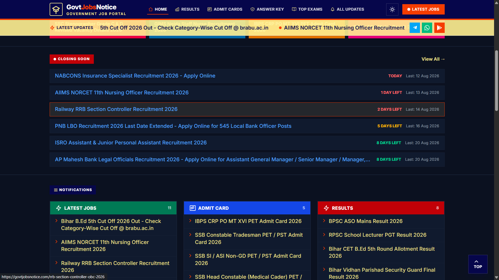Click the CLOSING SOON red badge
This screenshot has width=499, height=280.
[x=72, y=59]
